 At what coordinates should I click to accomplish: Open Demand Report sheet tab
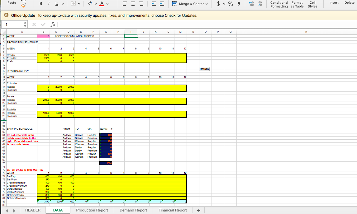(x=133, y=210)
